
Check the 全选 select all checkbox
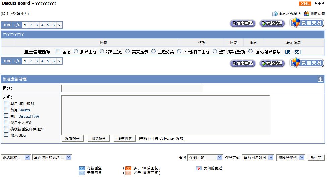[x=58, y=51]
